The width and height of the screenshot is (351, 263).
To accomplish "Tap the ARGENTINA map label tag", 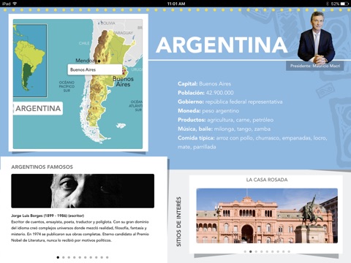I will pyautogui.click(x=38, y=108).
